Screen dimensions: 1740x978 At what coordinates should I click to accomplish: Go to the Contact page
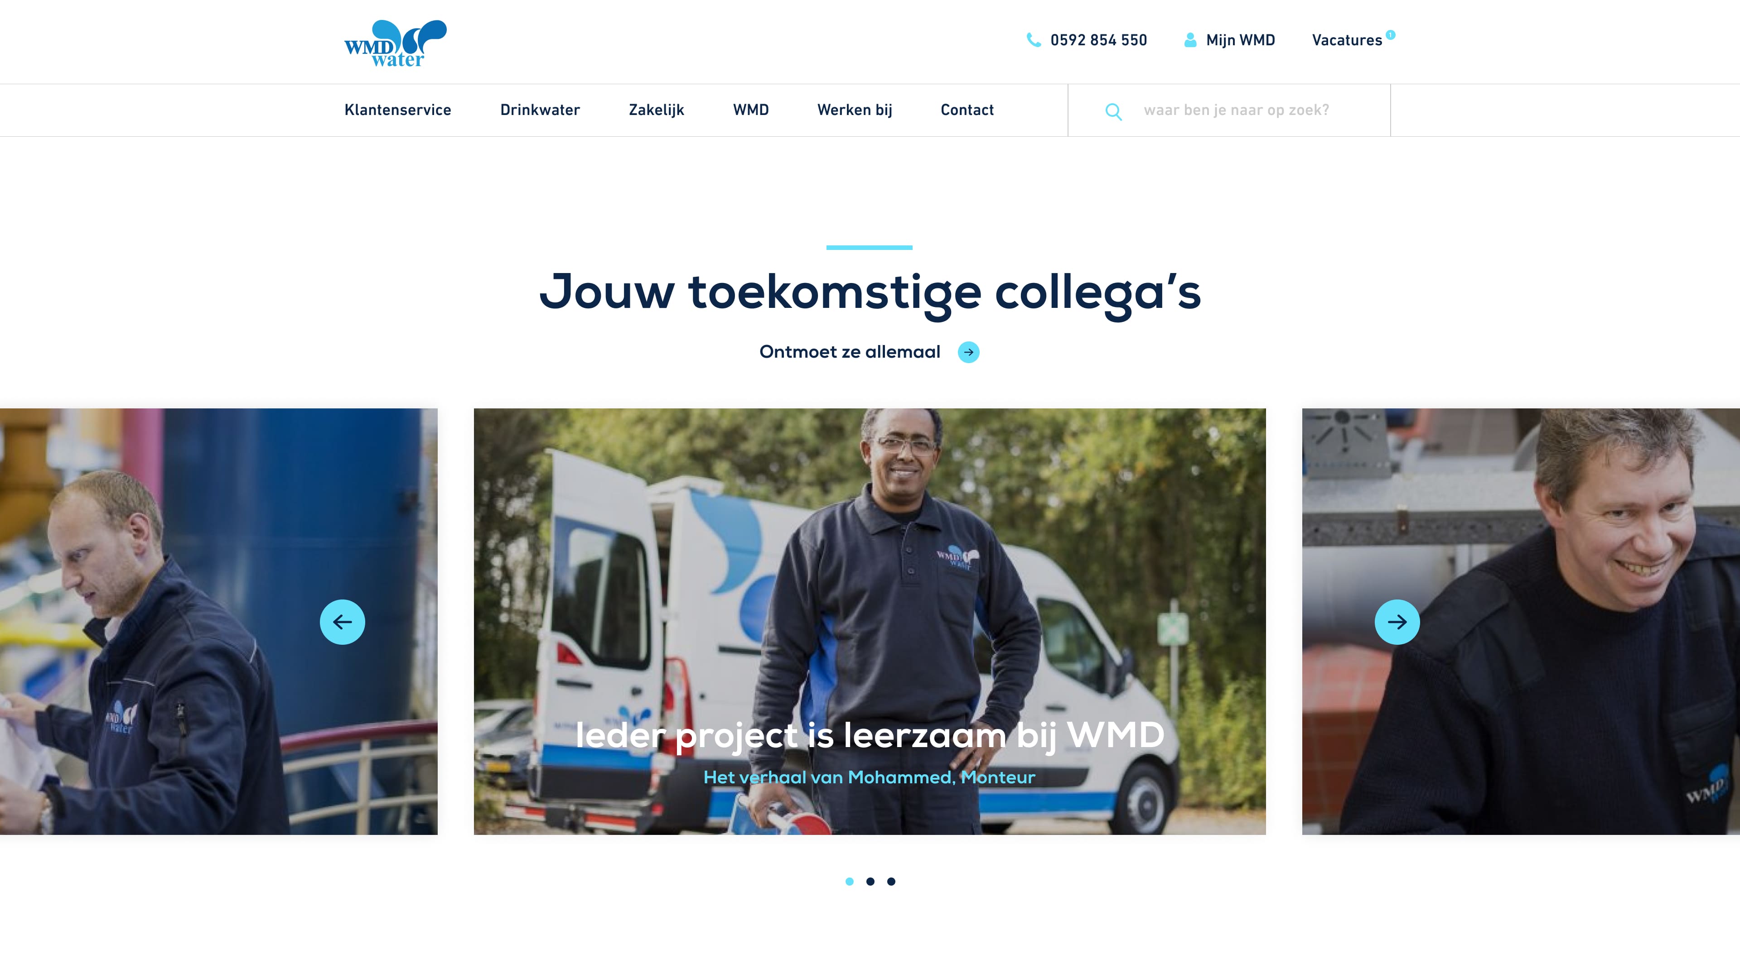pyautogui.click(x=967, y=110)
